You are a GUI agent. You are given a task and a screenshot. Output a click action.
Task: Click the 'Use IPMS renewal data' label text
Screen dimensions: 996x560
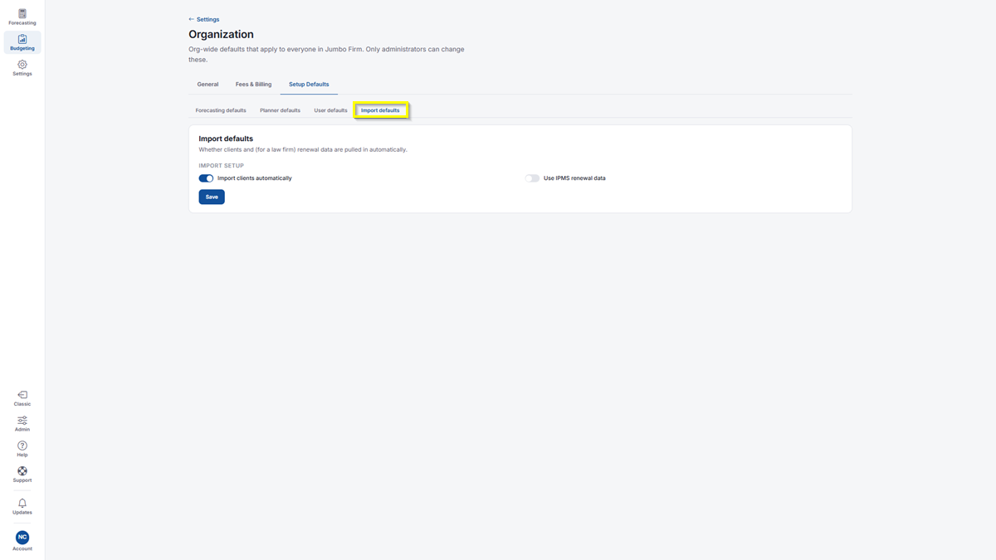[x=574, y=178]
